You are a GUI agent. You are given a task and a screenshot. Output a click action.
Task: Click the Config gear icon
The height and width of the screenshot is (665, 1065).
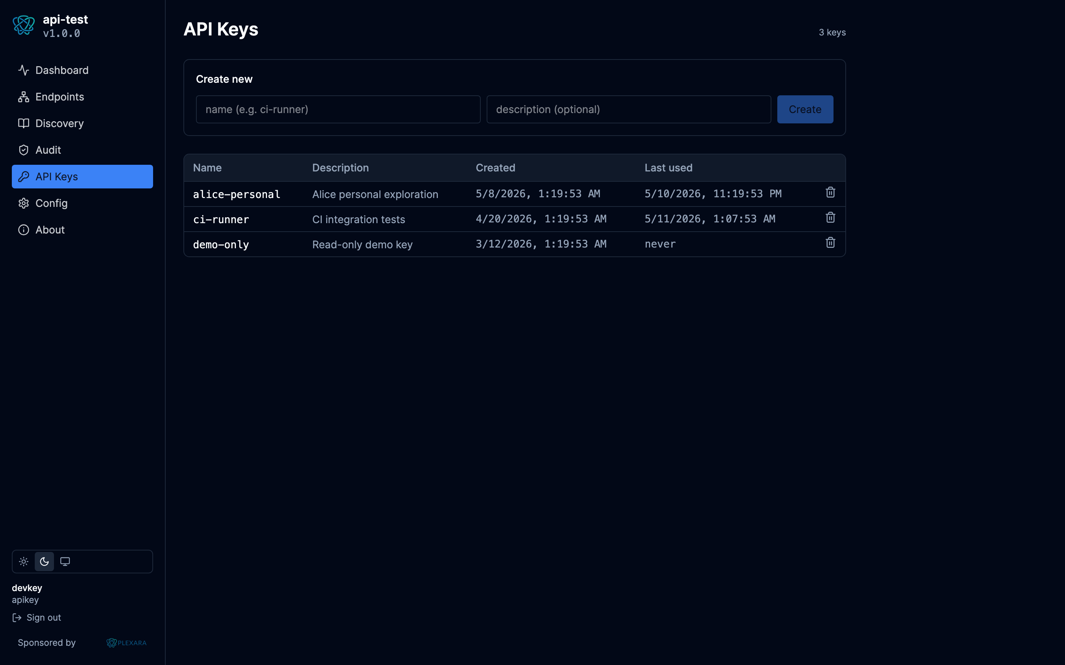(x=24, y=203)
